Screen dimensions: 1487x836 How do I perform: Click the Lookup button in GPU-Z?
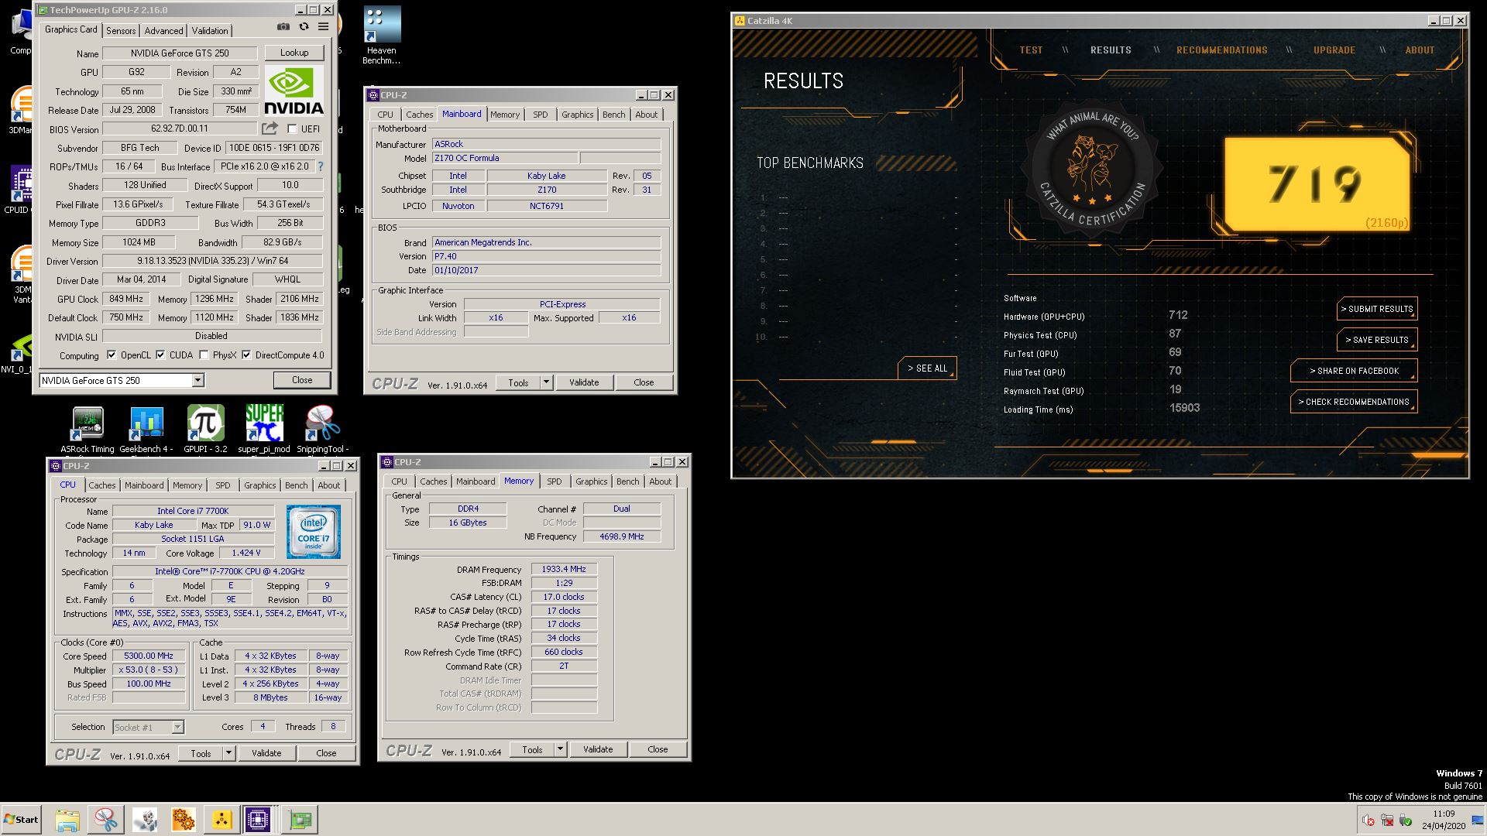(x=294, y=53)
